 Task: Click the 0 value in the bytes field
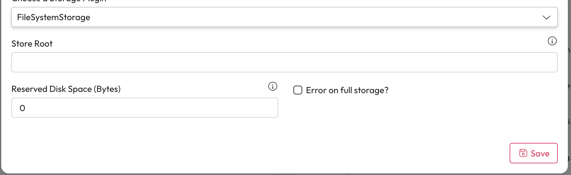(x=22, y=108)
